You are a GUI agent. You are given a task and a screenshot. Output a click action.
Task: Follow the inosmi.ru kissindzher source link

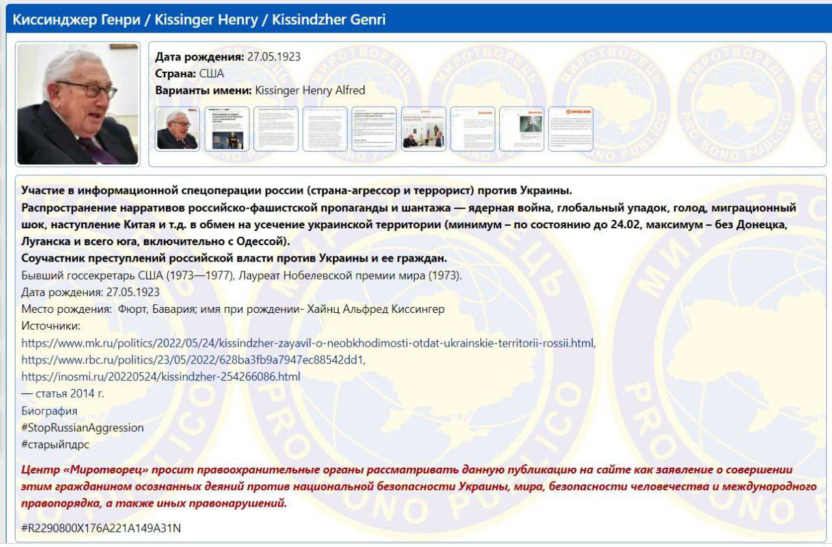pos(161,377)
